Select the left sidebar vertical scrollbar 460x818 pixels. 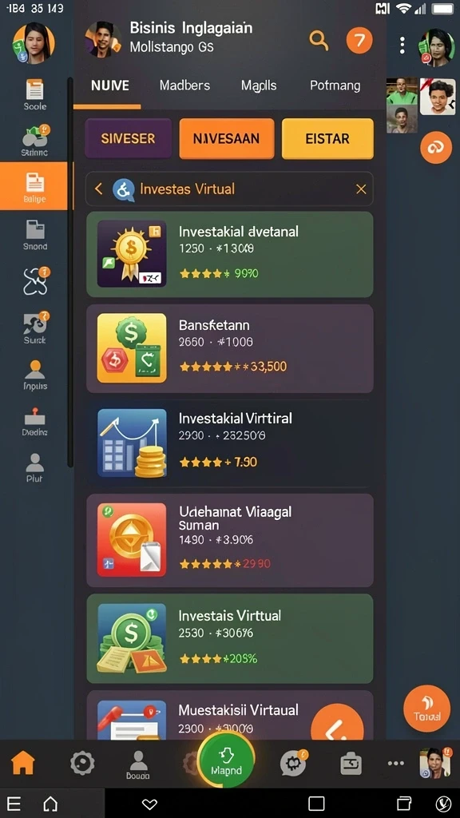70,272
